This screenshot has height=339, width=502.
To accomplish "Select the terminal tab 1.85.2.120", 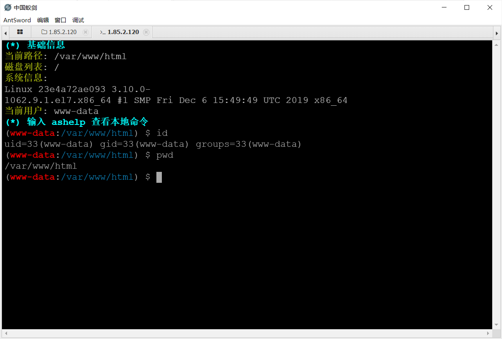I will (119, 32).
